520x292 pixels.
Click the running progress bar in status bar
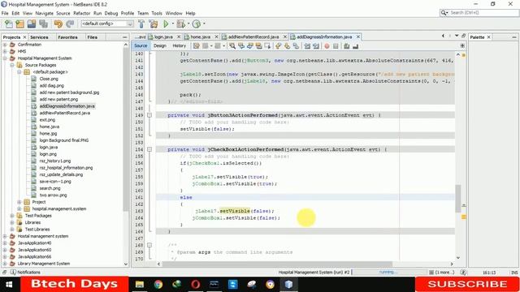click(388, 273)
